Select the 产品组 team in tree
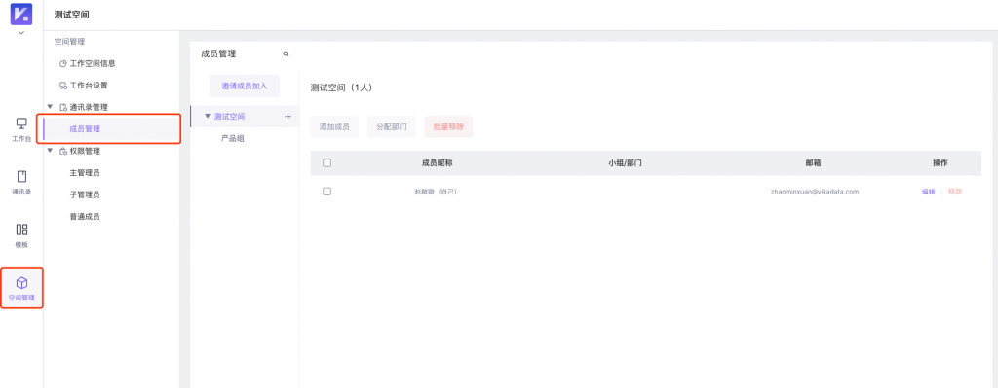 pyautogui.click(x=232, y=138)
